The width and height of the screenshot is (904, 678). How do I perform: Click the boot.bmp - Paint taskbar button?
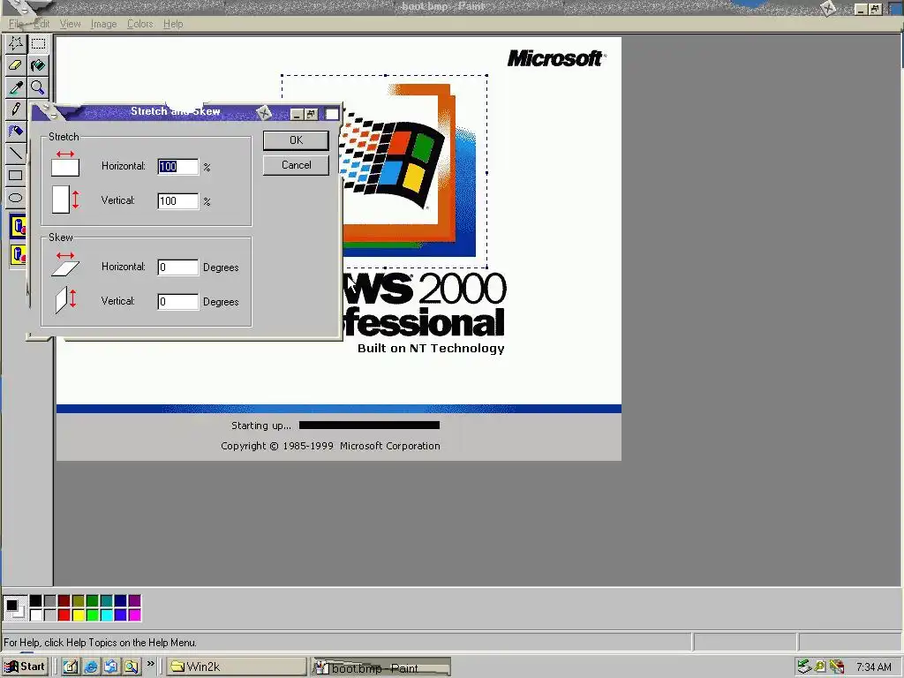pyautogui.click(x=380, y=667)
